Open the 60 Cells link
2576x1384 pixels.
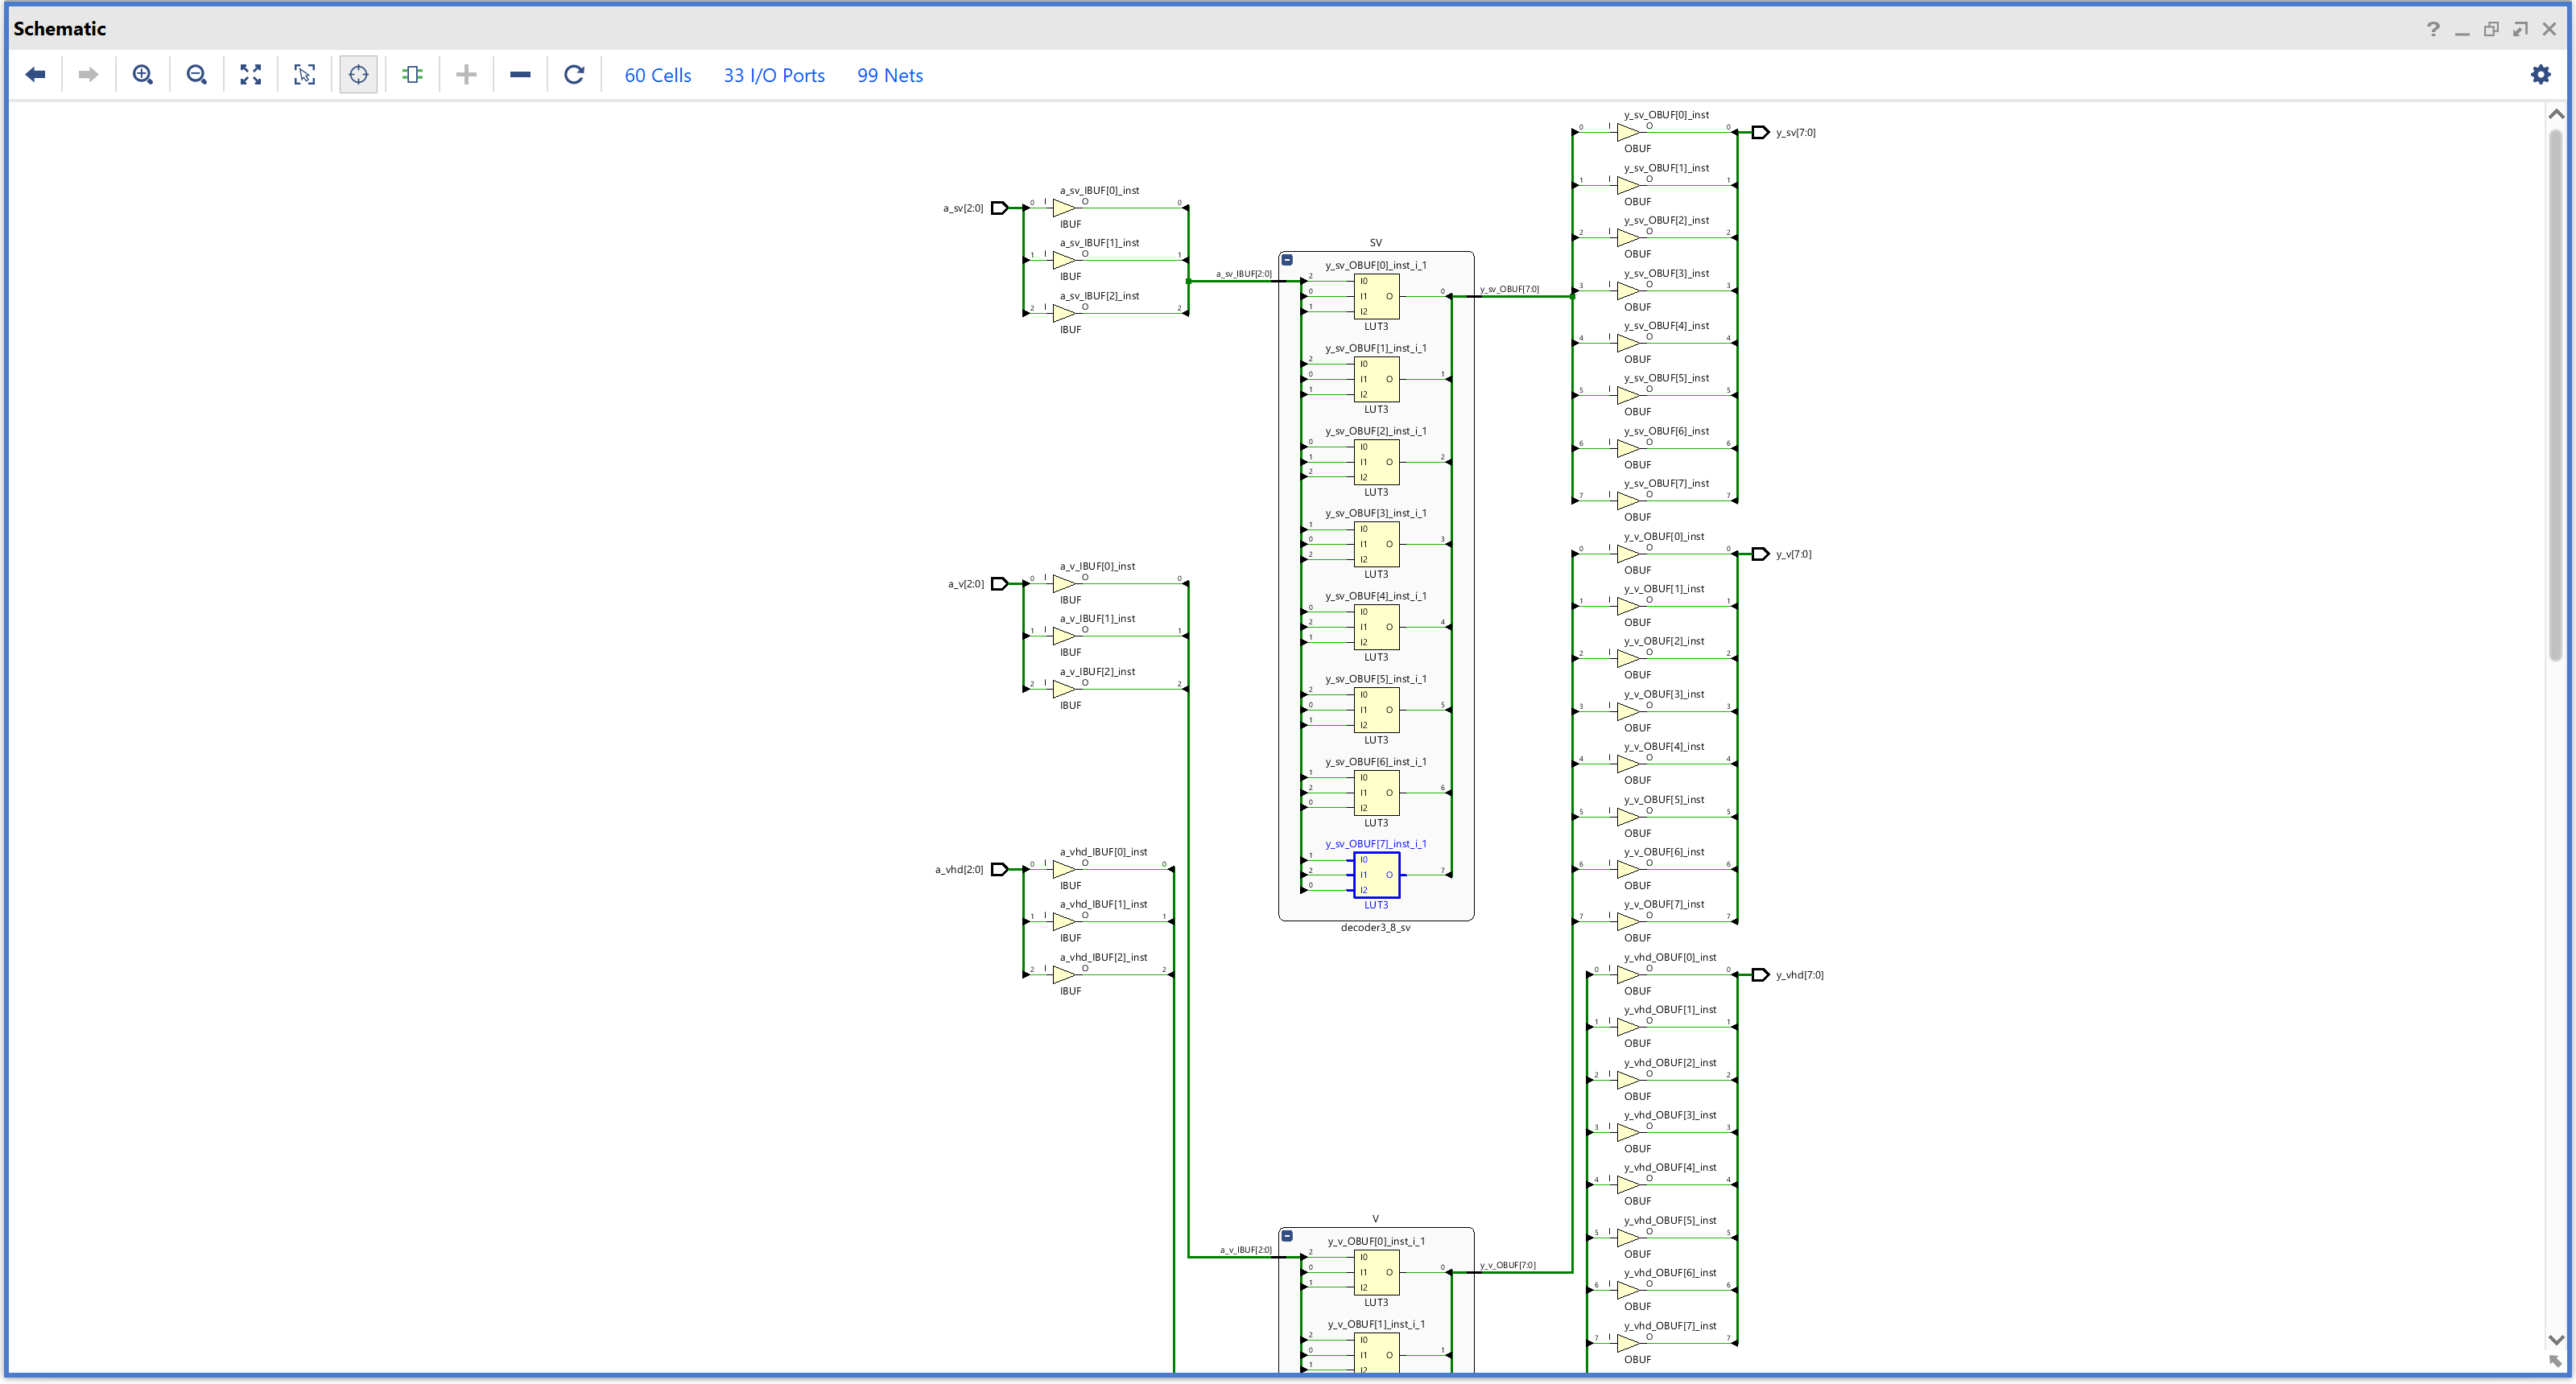[657, 76]
